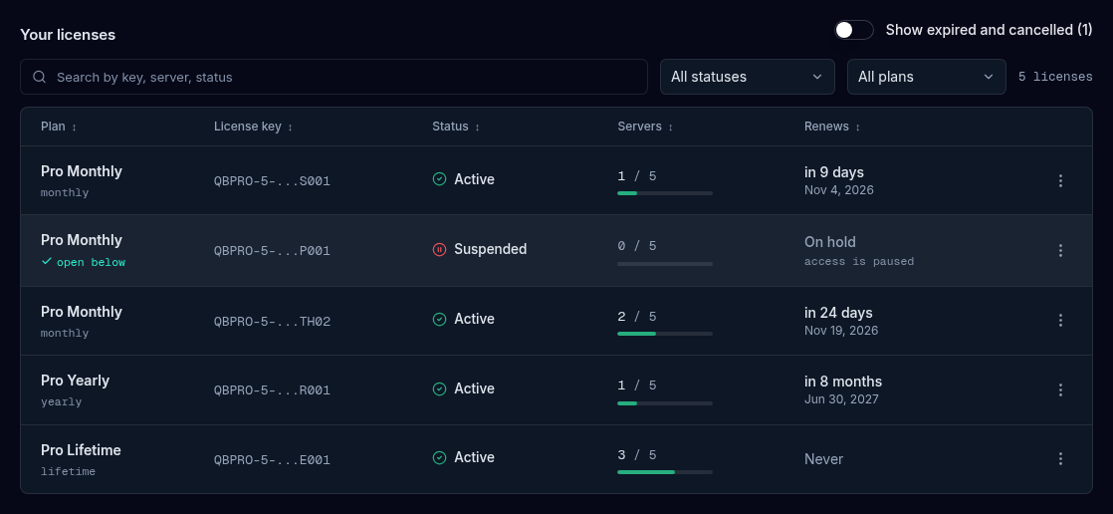
Task: Click server usage bar for Pro Yearly
Action: tap(665, 403)
